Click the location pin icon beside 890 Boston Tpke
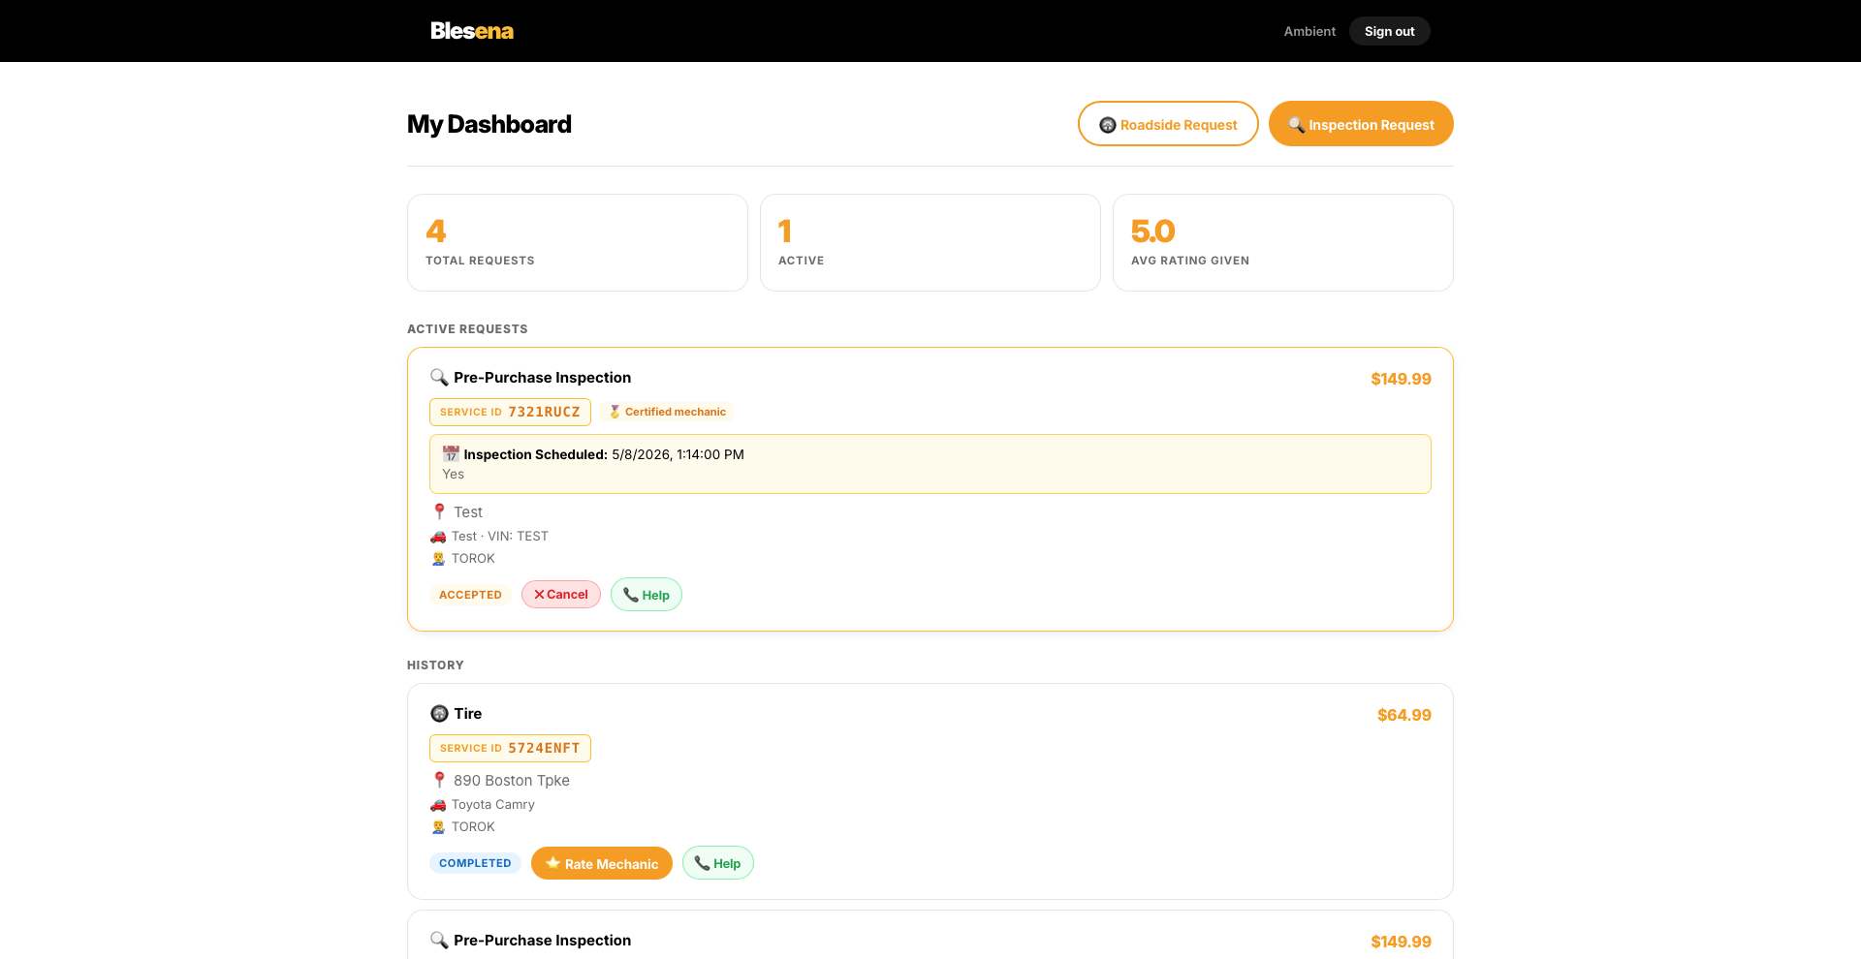 tap(439, 779)
